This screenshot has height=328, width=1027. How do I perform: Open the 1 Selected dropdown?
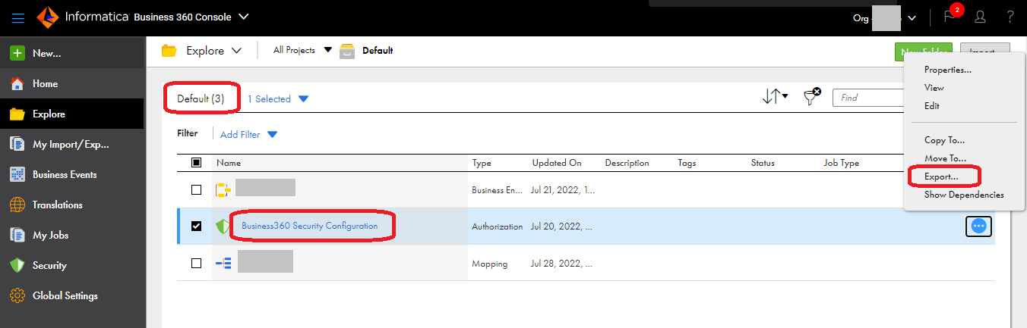[278, 98]
